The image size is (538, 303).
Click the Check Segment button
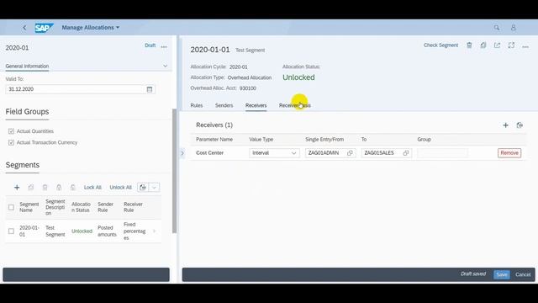(440, 45)
